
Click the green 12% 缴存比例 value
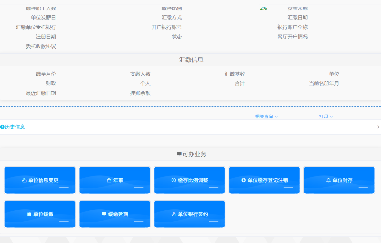[262, 8]
